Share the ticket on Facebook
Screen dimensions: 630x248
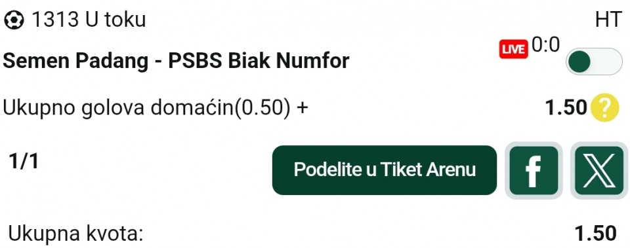(534, 170)
